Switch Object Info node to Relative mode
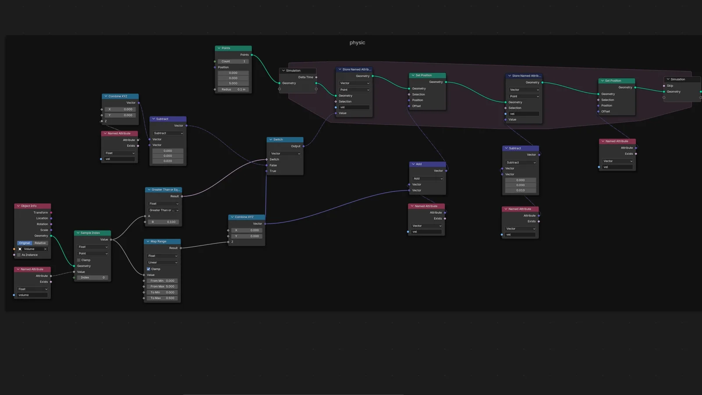The image size is (702, 395). pyautogui.click(x=40, y=243)
